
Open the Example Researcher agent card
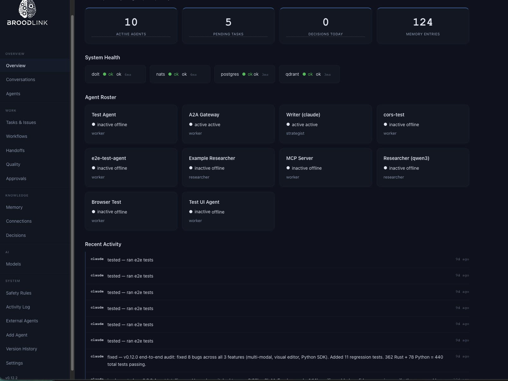tap(228, 167)
